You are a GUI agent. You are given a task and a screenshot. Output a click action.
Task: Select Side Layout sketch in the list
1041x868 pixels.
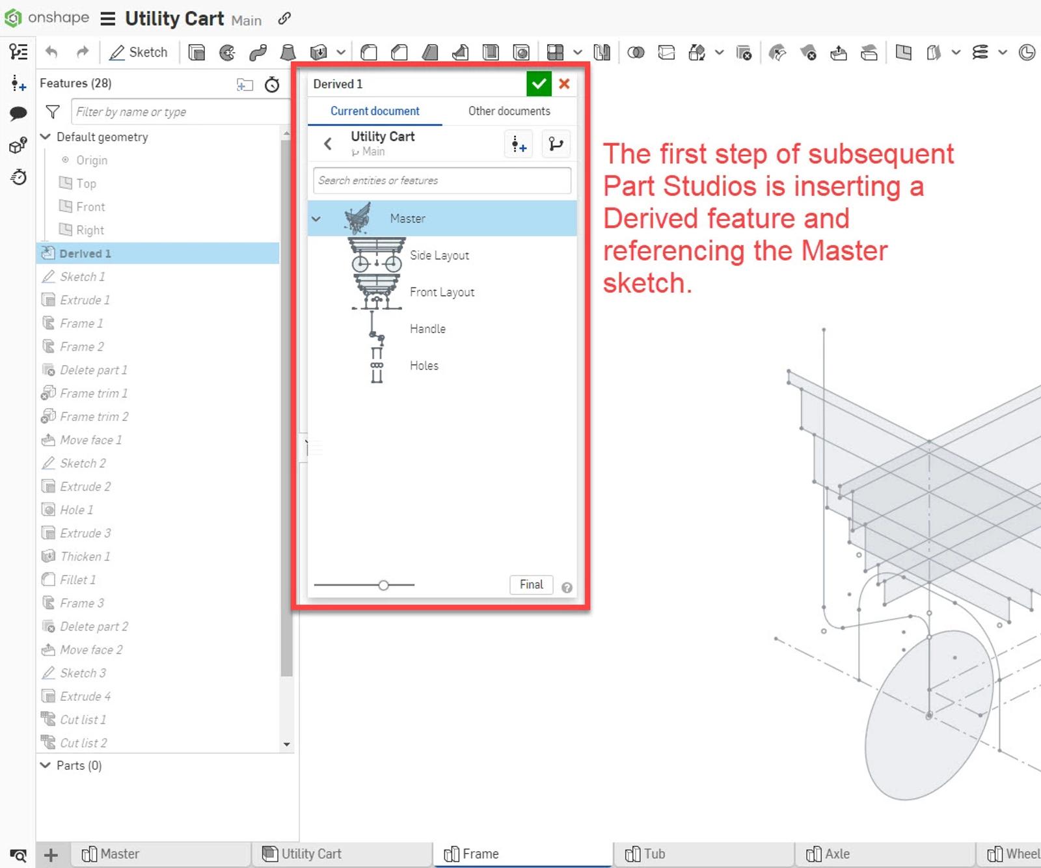pos(439,255)
